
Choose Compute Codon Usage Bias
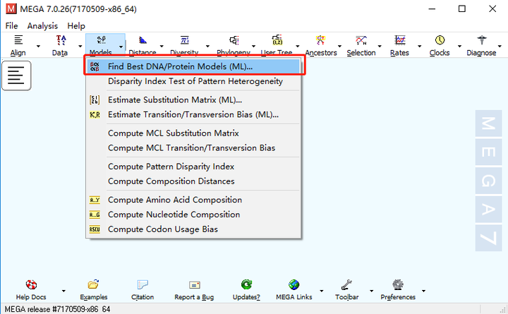pos(193,229)
